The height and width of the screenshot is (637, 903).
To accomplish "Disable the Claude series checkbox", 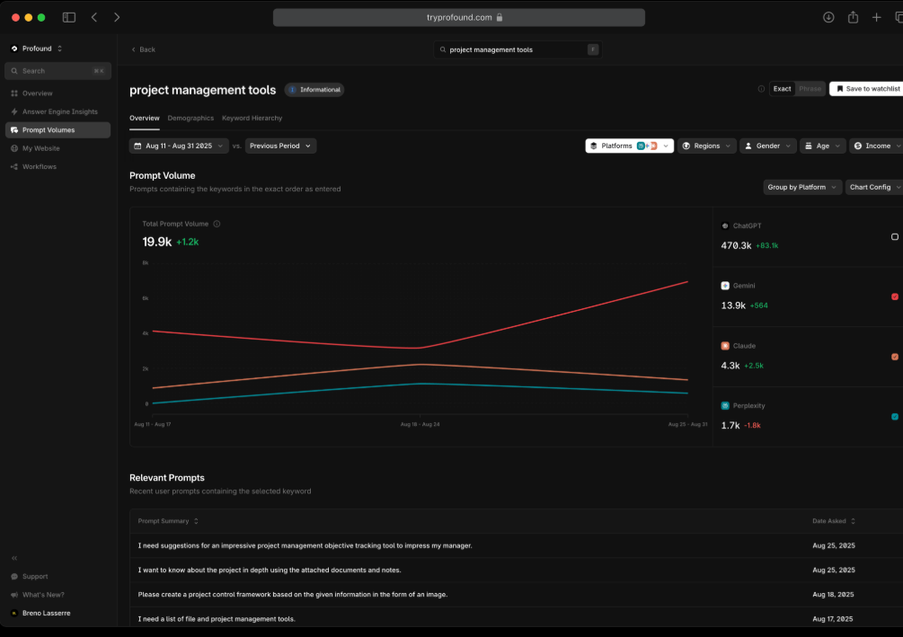I will [895, 357].
